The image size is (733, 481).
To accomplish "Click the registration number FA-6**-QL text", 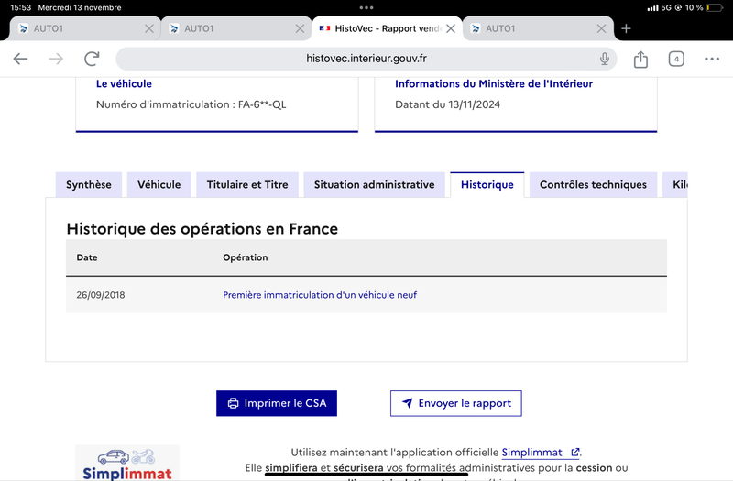I will click(262, 104).
